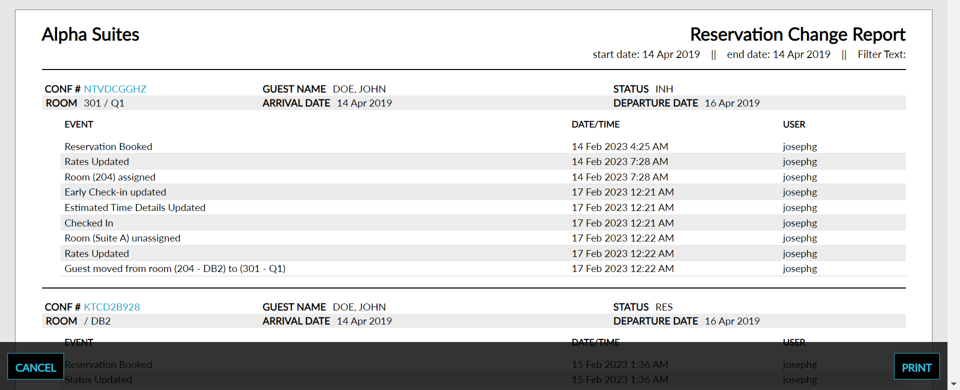Open confirmation number NTVDCGGHZ link
This screenshot has width=960, height=390.
tap(115, 89)
